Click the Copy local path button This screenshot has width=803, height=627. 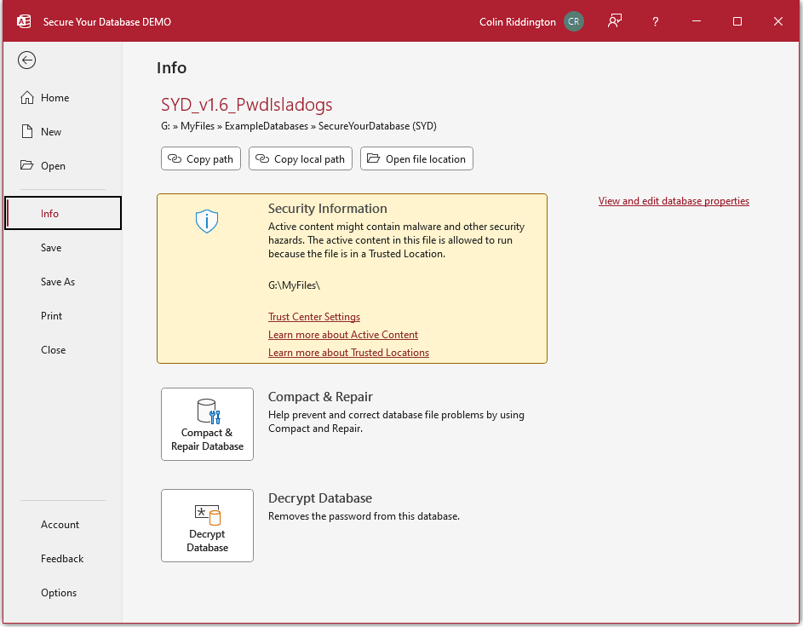pyautogui.click(x=301, y=158)
